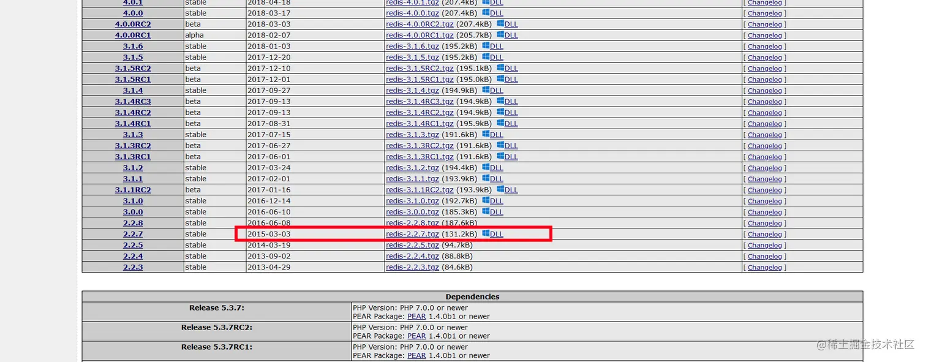Image resolution: width=926 pixels, height=362 pixels.
Task: Click the 'alpha' status of 4.0.0RC1
Action: point(194,35)
